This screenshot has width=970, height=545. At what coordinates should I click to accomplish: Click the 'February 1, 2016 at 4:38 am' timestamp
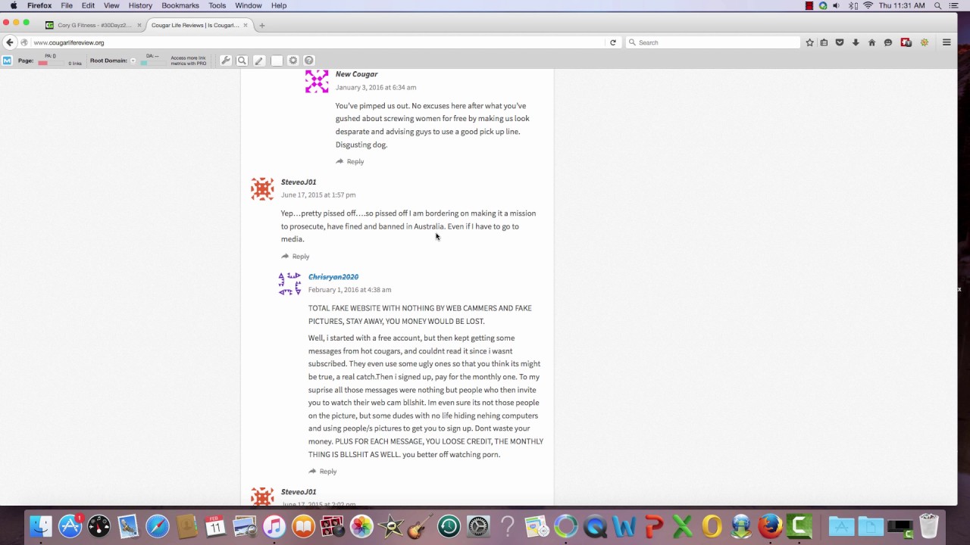tap(350, 290)
